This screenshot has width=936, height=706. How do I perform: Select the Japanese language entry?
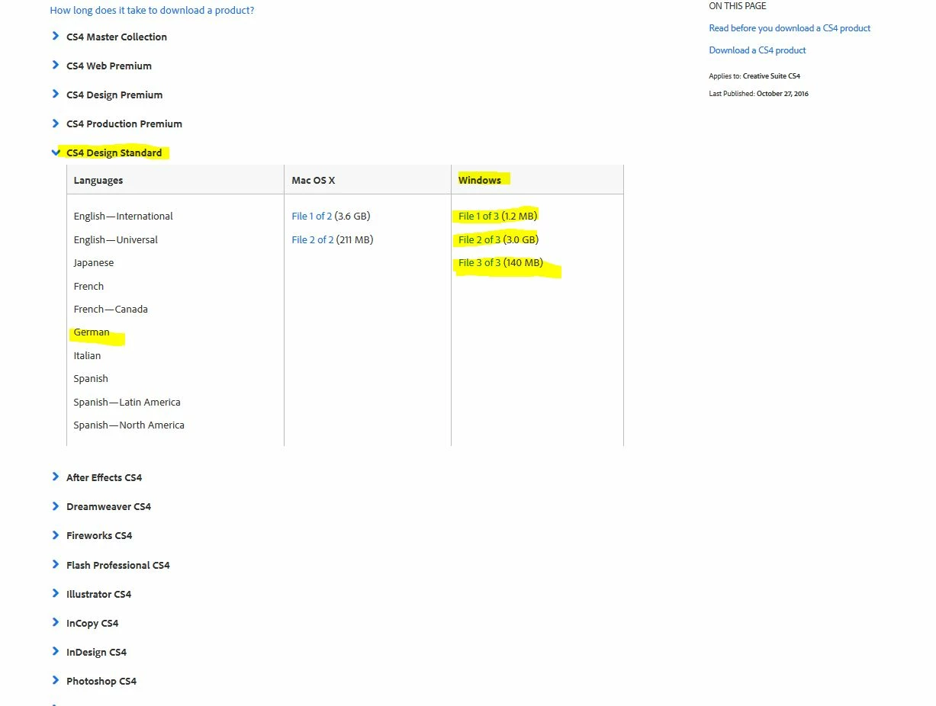coord(93,263)
